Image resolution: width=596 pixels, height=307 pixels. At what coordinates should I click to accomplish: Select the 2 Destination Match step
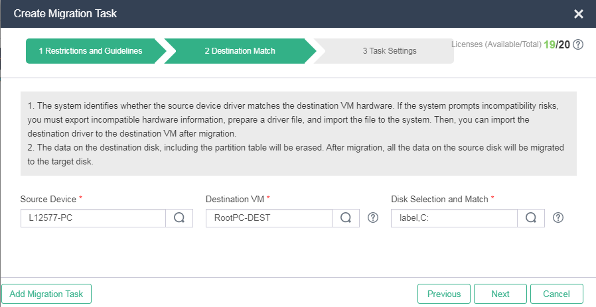[240, 51]
